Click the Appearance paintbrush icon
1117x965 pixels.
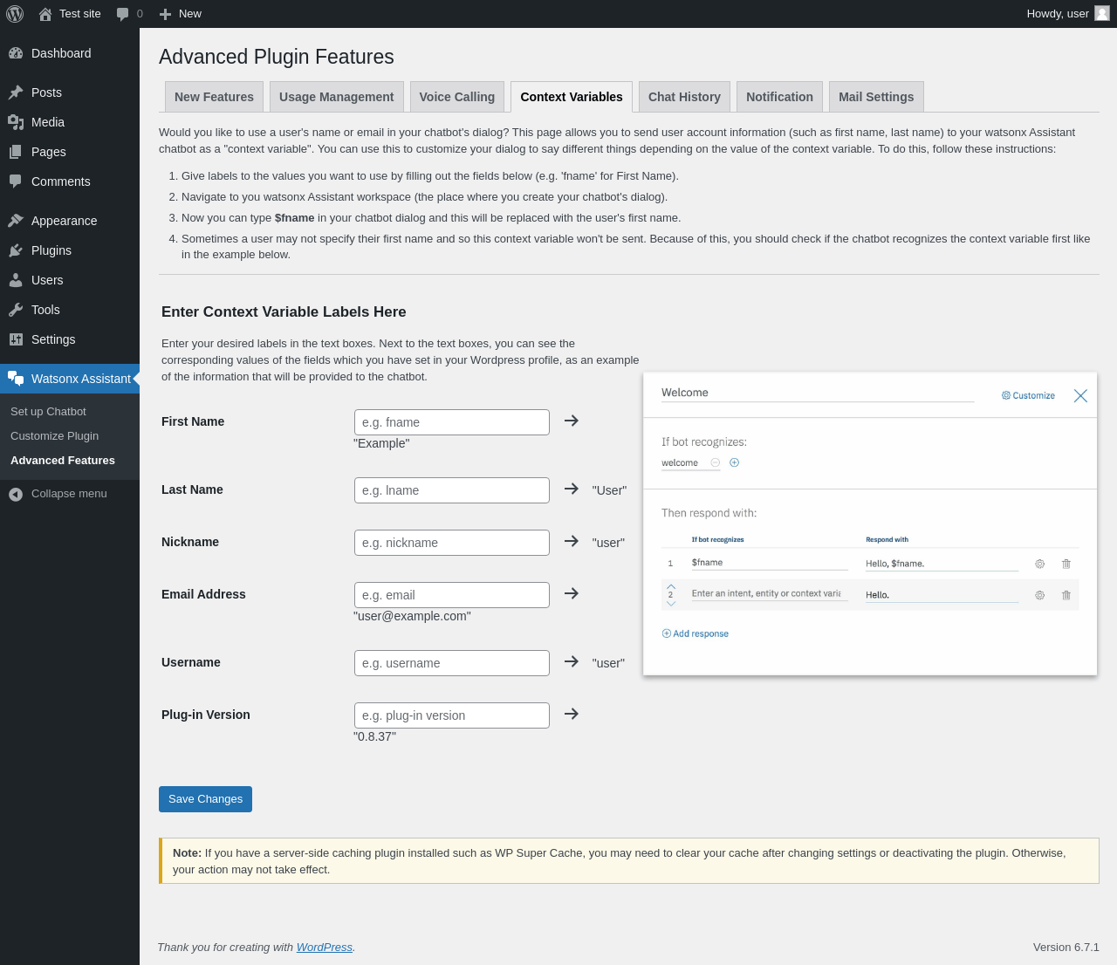tap(16, 221)
